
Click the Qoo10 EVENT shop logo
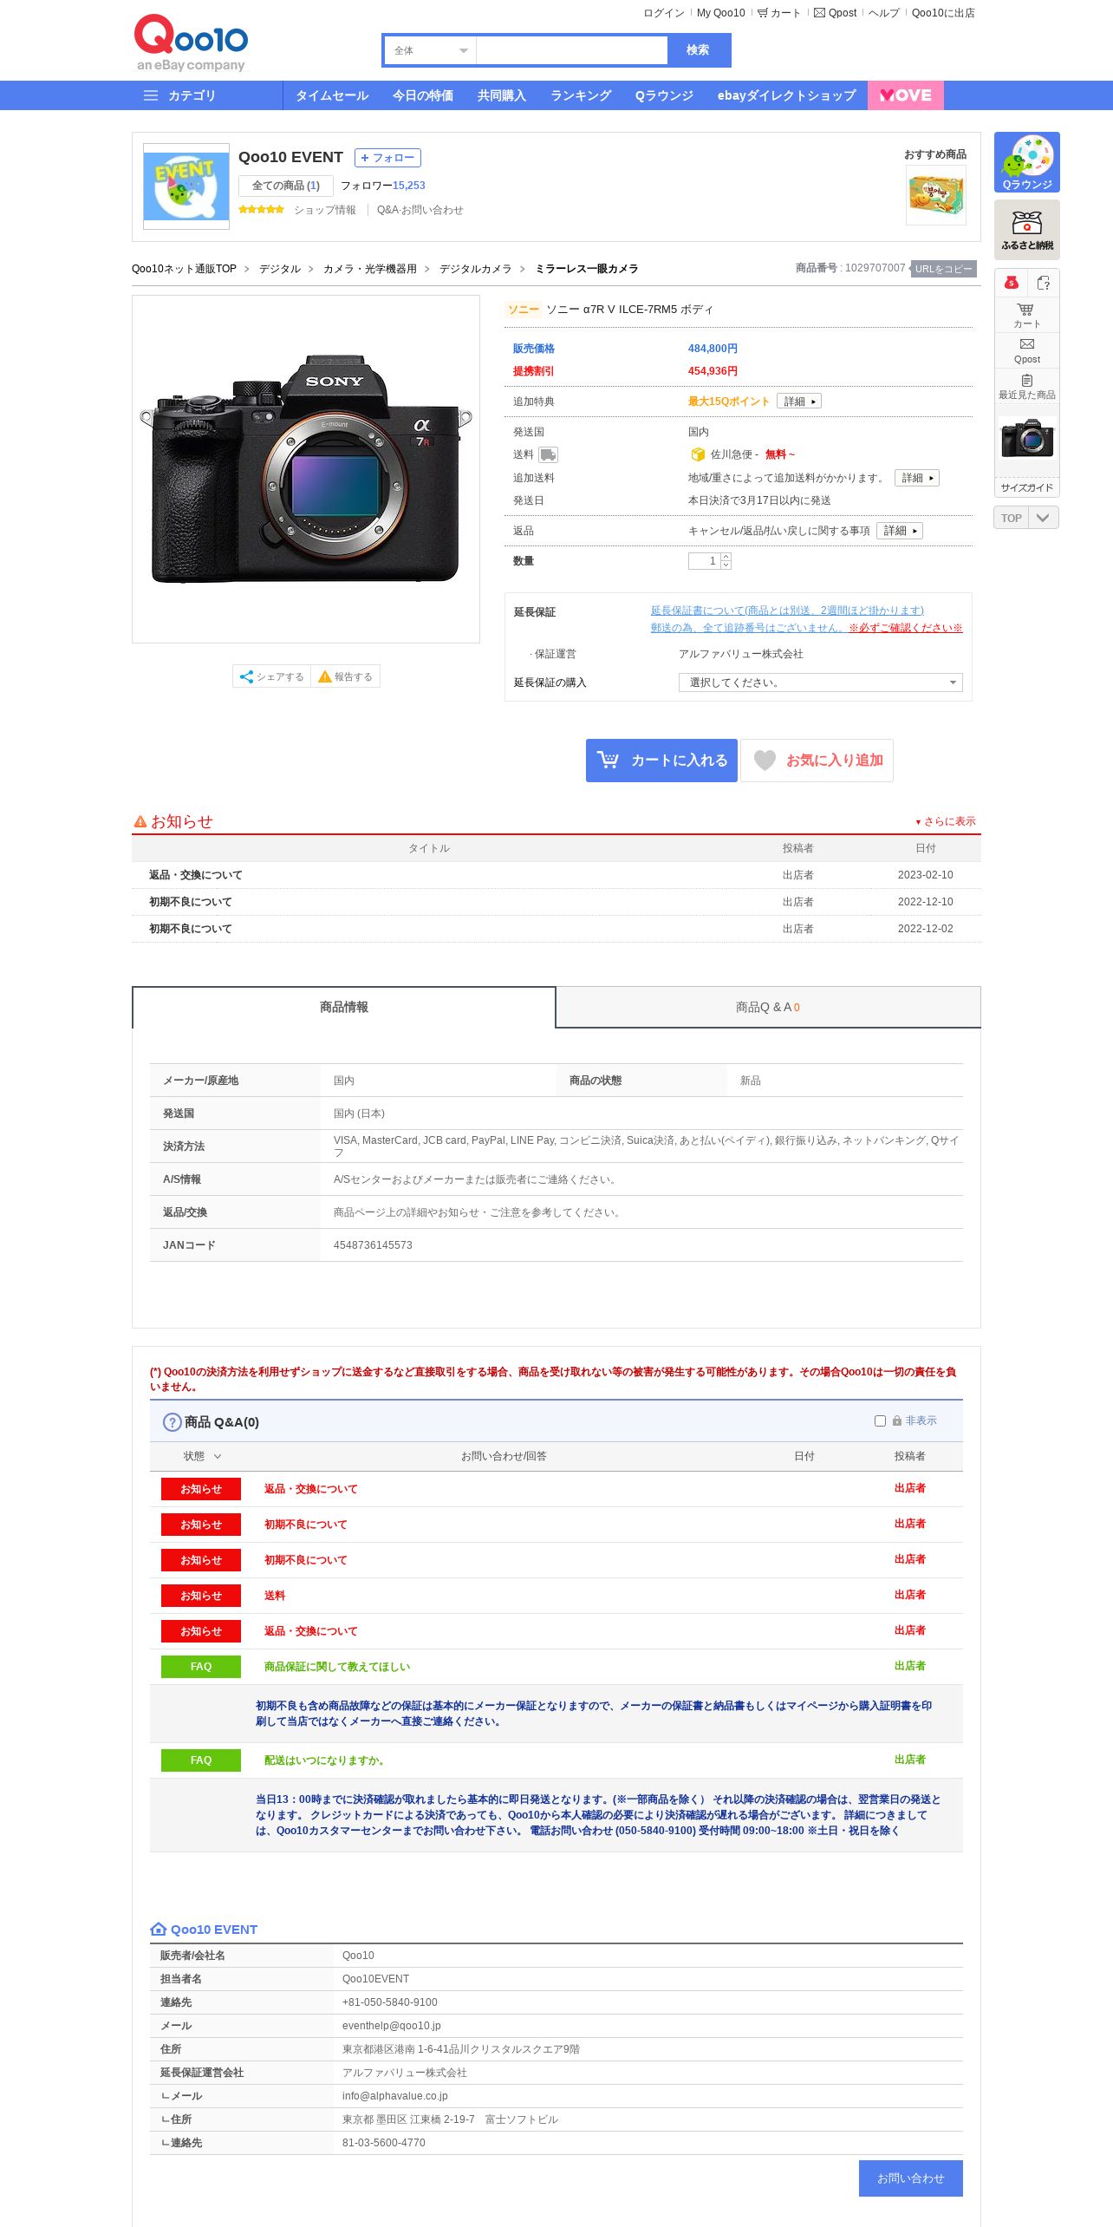click(186, 186)
